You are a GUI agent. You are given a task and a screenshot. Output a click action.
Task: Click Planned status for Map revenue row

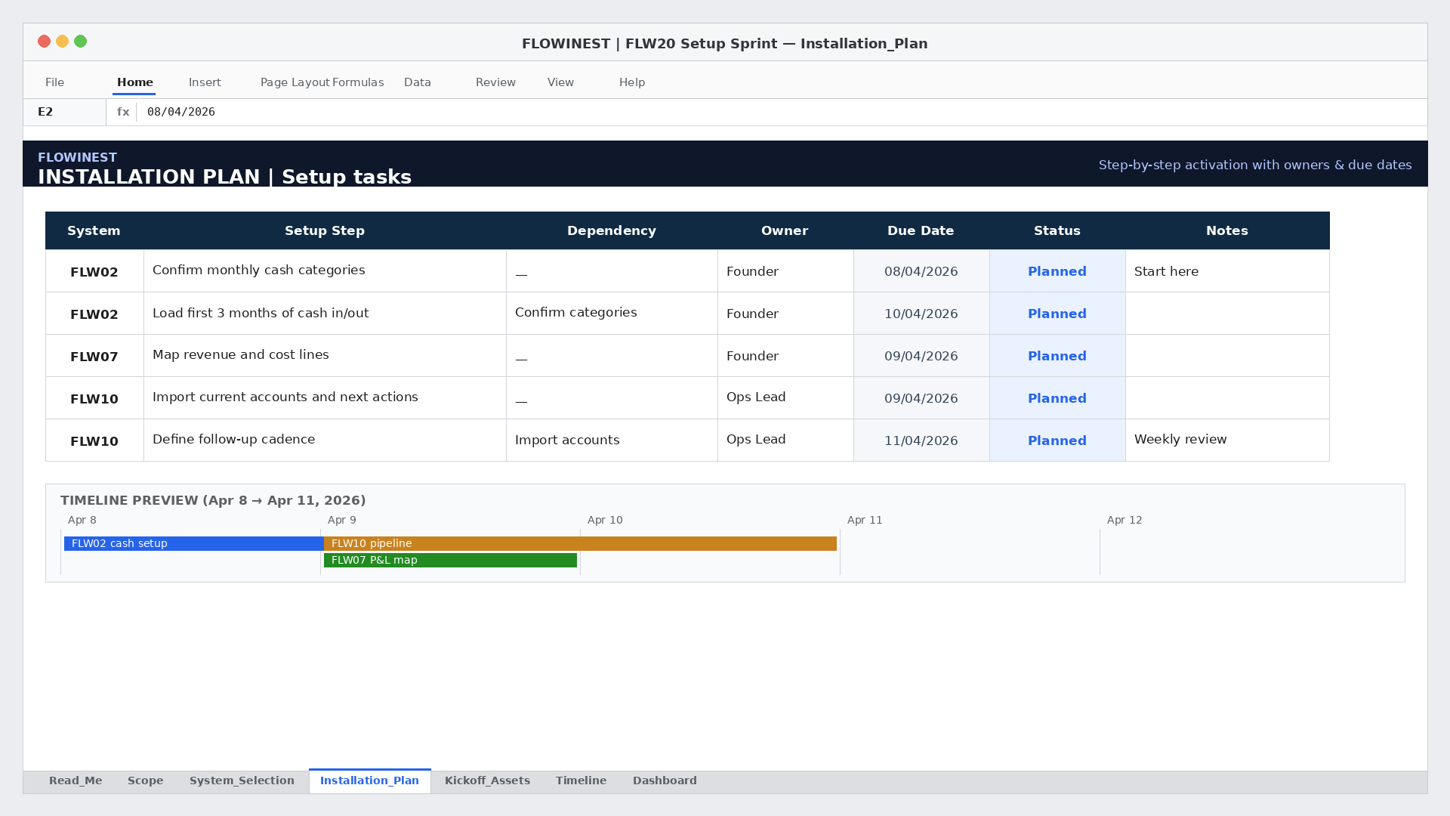[1057, 356]
